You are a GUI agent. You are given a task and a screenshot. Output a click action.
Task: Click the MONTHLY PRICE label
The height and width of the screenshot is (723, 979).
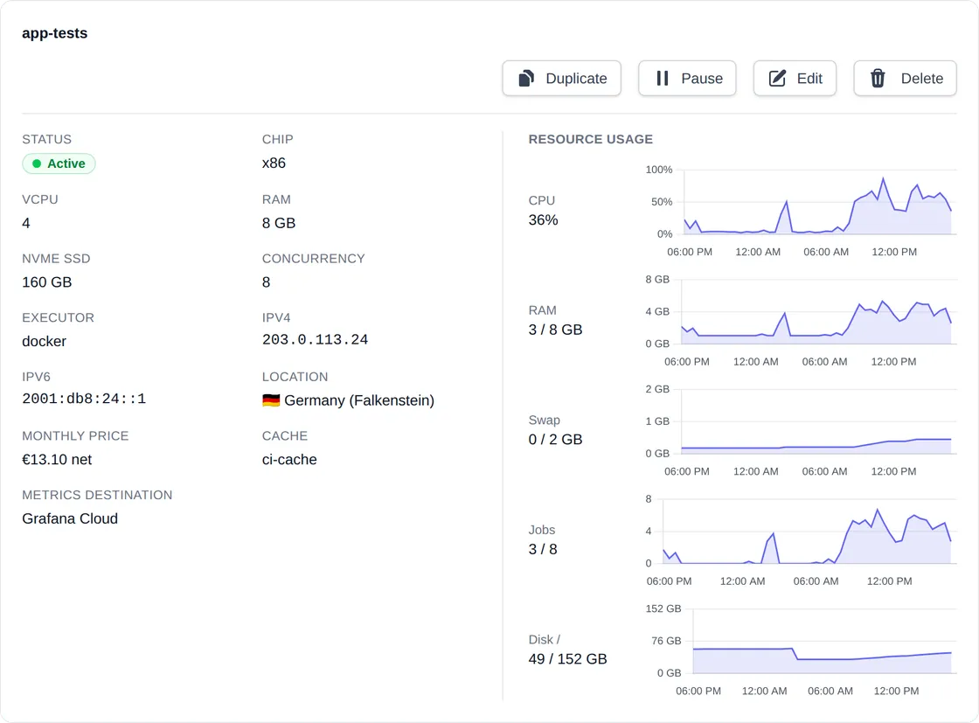(75, 435)
